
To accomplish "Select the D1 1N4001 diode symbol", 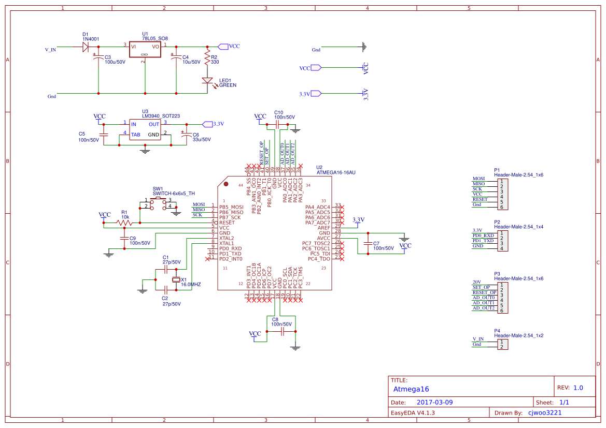I will click(x=86, y=47).
